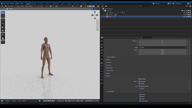Click the Marker menu in timeline

[x=24, y=101]
